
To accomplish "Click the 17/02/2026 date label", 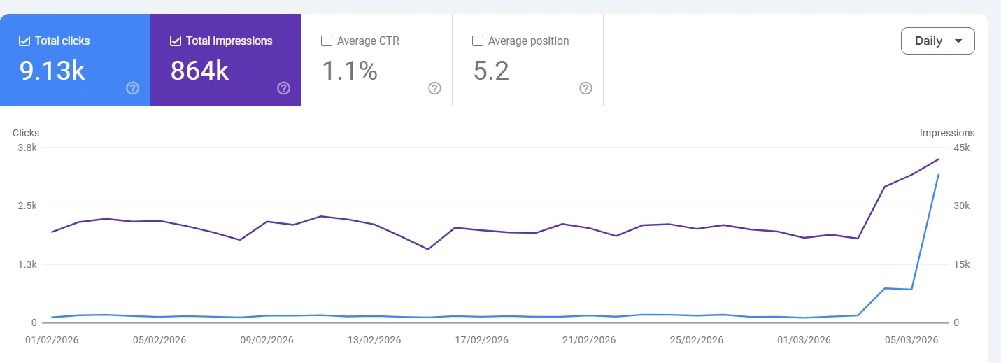I will [x=481, y=341].
